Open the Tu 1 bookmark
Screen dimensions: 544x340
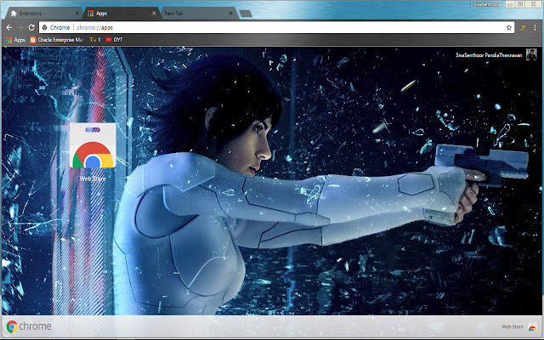95,40
